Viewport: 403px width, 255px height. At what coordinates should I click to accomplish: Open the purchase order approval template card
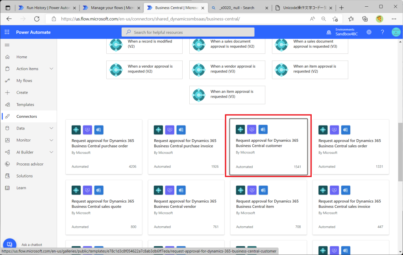coord(104,147)
